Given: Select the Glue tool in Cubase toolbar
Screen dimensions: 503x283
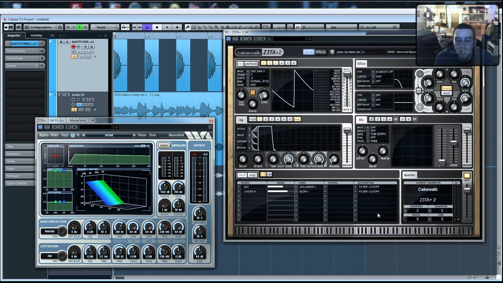Looking at the screenshot, I should tap(205, 27).
